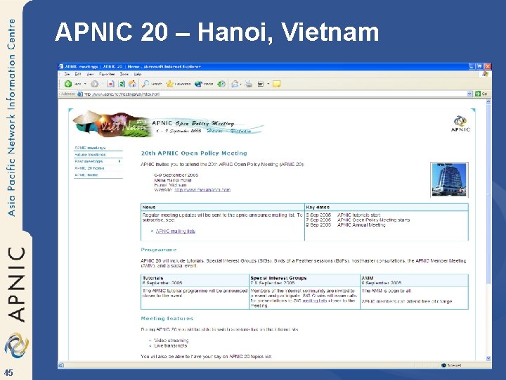Open the Search magnifier toolbar button
Viewport: 506px width, 380px height.
(x=152, y=84)
